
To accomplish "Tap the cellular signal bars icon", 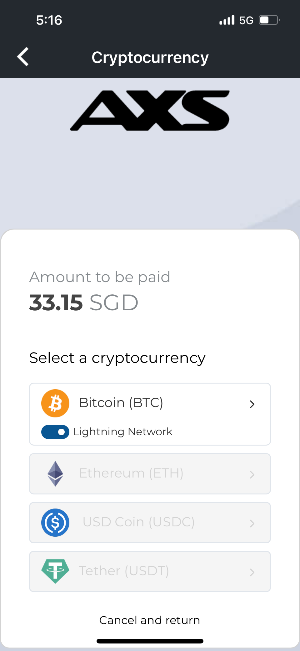I will click(x=227, y=20).
